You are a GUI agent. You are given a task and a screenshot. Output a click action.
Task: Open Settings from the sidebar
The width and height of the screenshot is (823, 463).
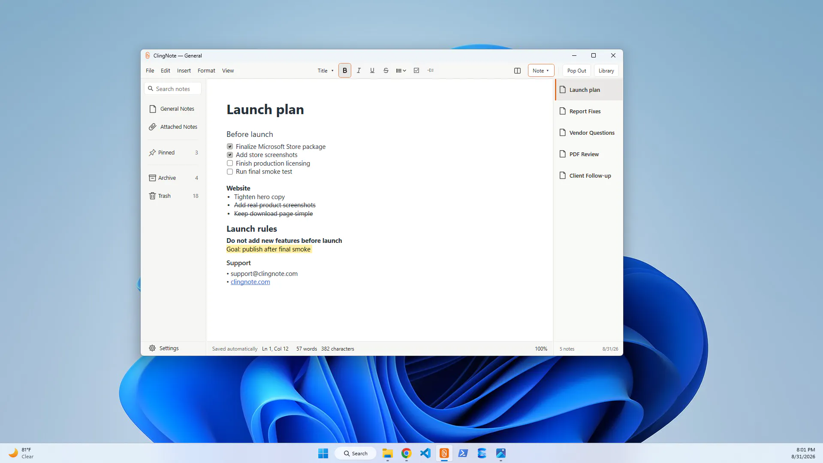point(164,348)
